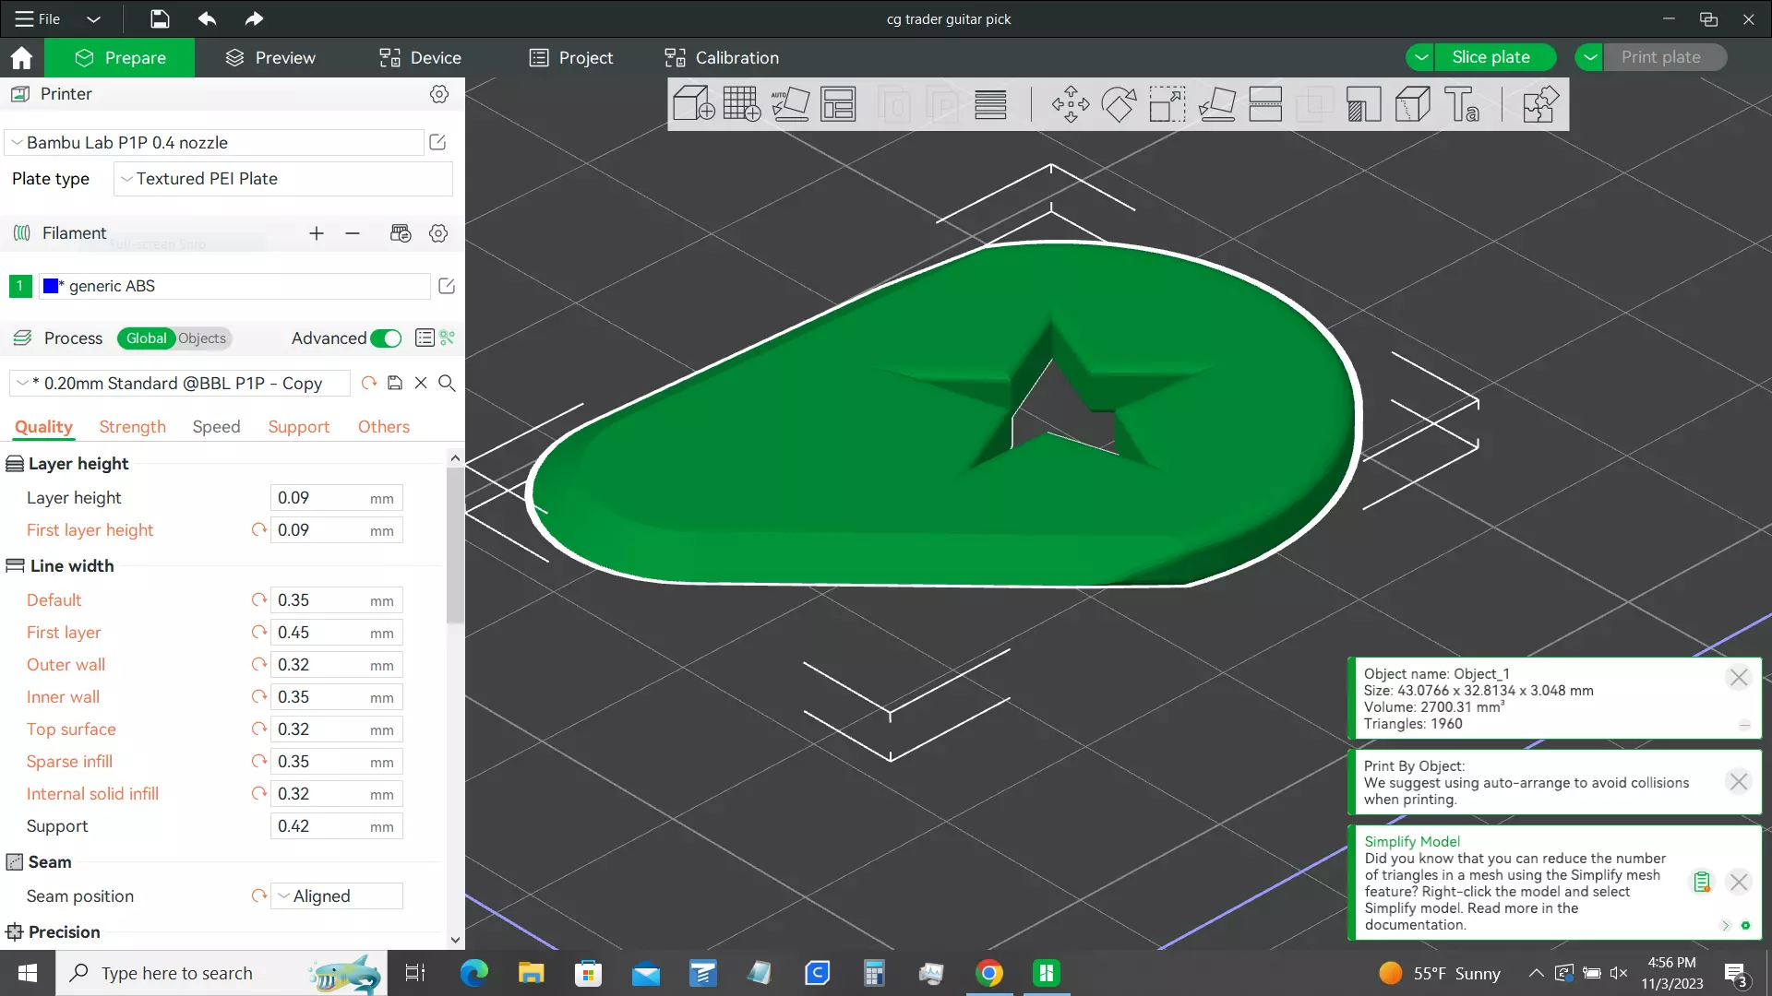Open File Explorer from taskbar
The height and width of the screenshot is (996, 1772).
coord(531,973)
